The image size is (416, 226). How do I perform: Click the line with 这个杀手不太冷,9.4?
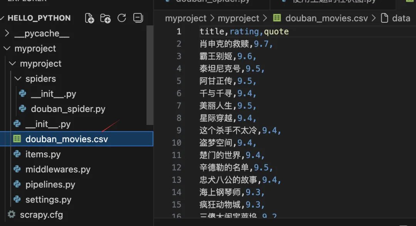coord(240,131)
